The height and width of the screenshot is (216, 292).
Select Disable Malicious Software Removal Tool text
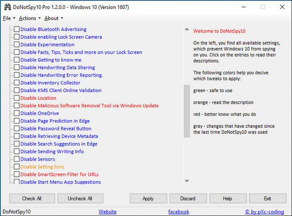(90, 106)
